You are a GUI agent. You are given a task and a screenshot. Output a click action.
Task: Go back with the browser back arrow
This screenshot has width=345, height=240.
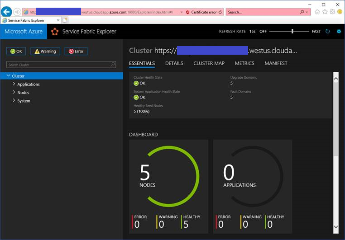pyautogui.click(x=7, y=12)
